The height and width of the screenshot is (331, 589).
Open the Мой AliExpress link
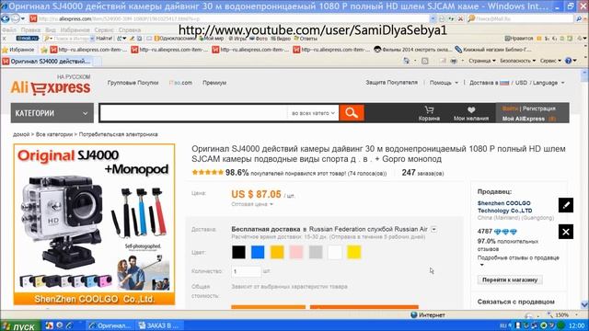pyautogui.click(x=524, y=119)
